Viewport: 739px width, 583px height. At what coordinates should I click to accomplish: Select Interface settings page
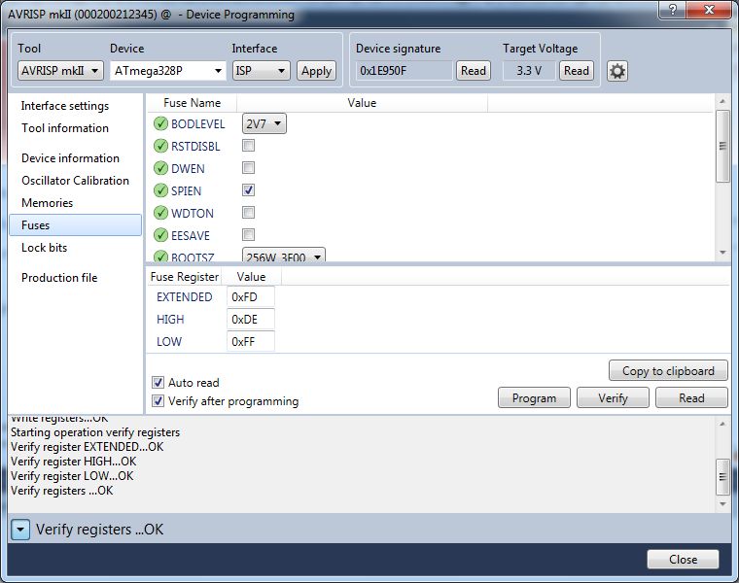pos(65,106)
